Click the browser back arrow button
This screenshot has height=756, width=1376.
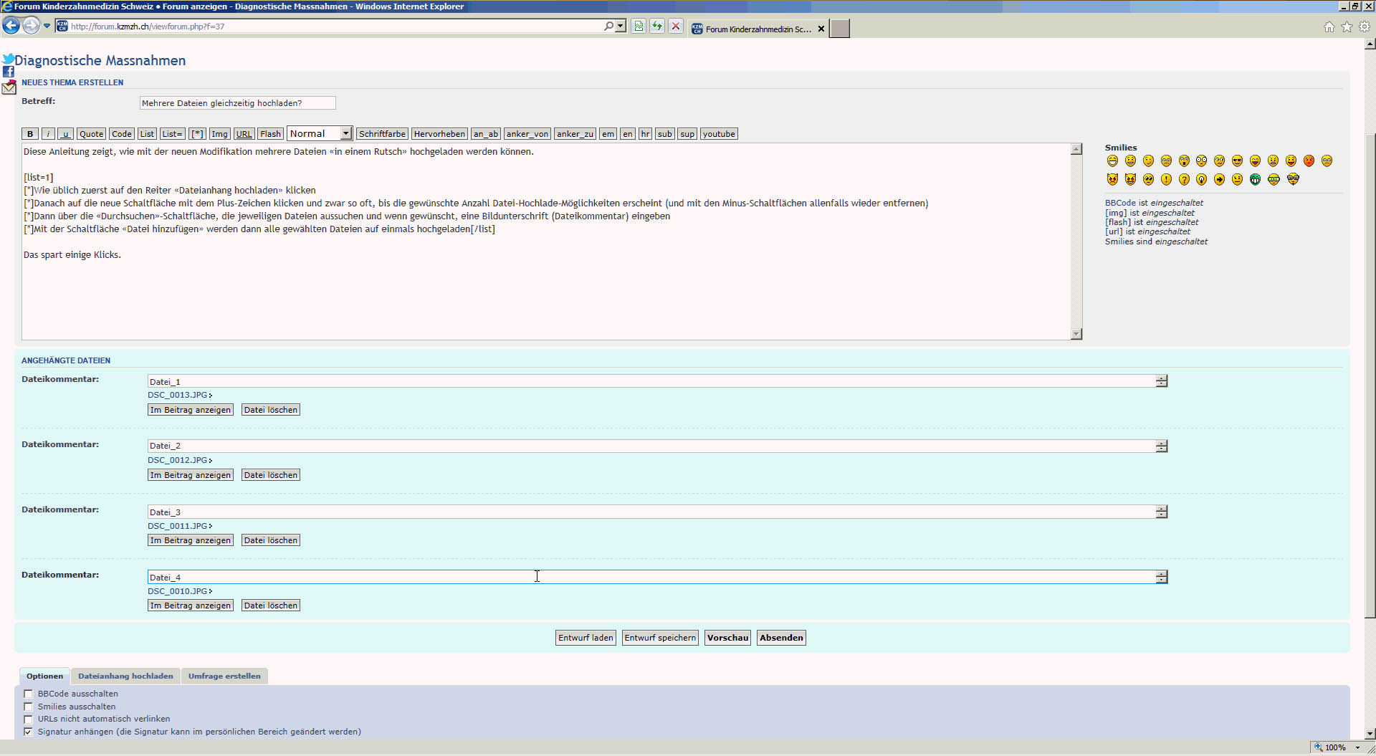(x=11, y=26)
